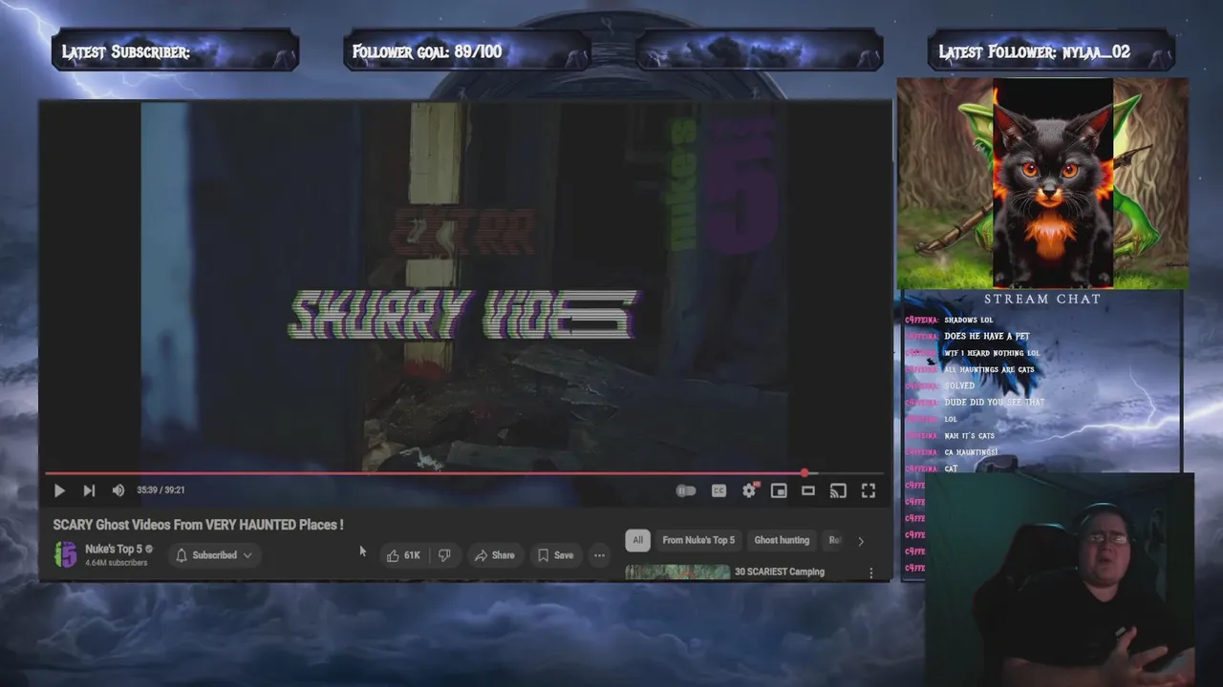Click chat message DUDE DID YOU SEE THAT
The width and height of the screenshot is (1223, 687).
(x=994, y=403)
